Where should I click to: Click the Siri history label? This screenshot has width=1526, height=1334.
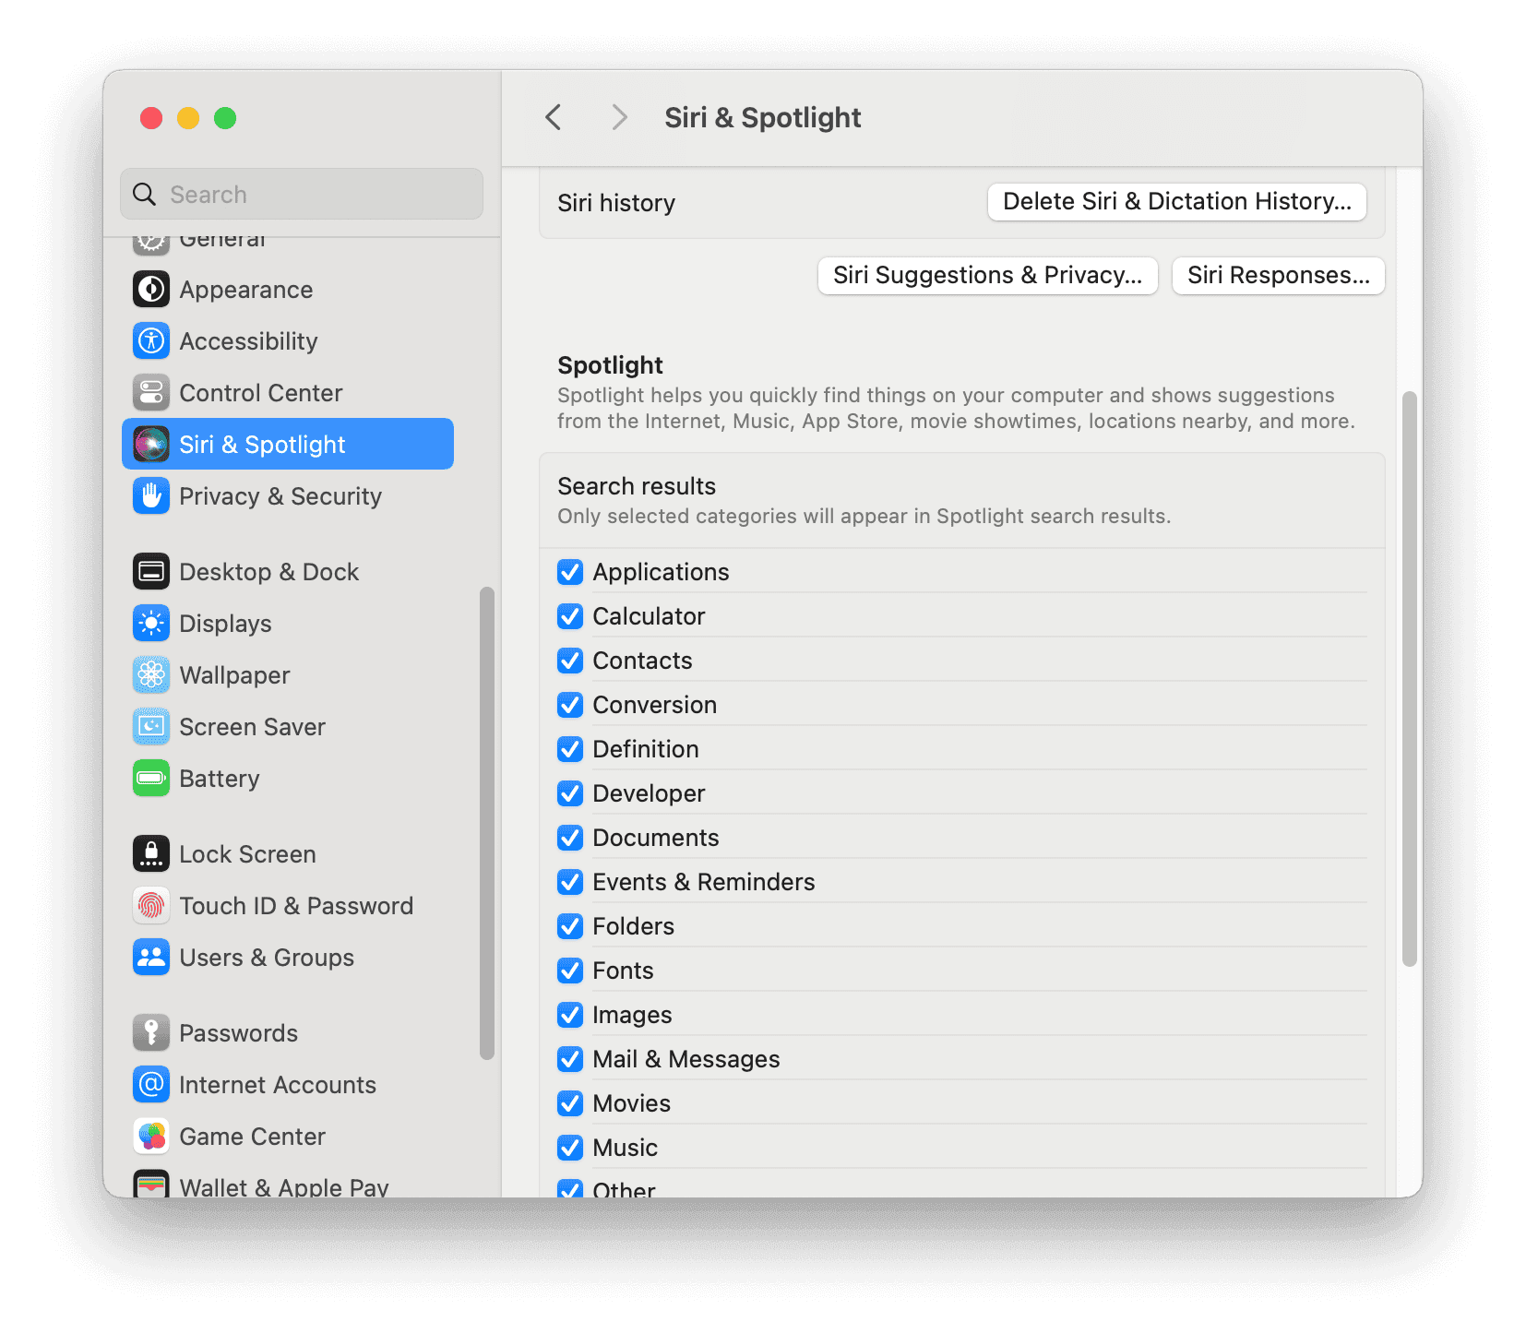point(616,203)
